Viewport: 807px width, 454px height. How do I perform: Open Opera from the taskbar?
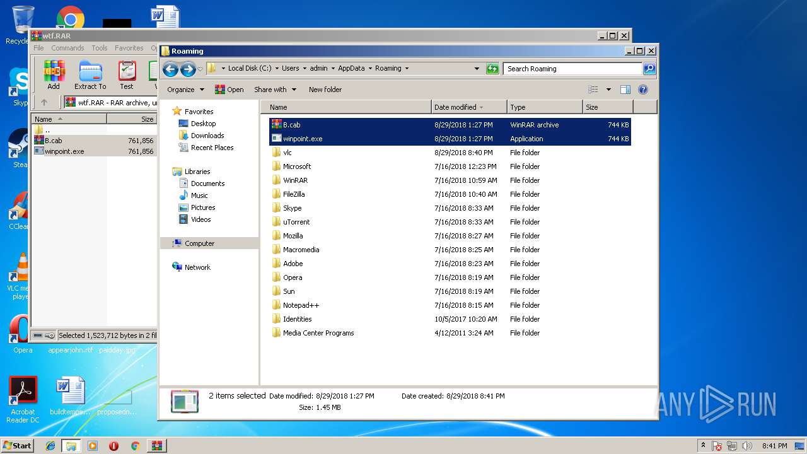click(114, 446)
